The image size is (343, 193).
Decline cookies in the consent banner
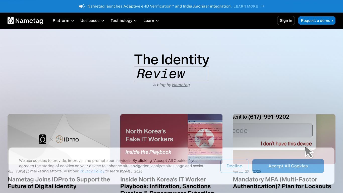click(234, 166)
